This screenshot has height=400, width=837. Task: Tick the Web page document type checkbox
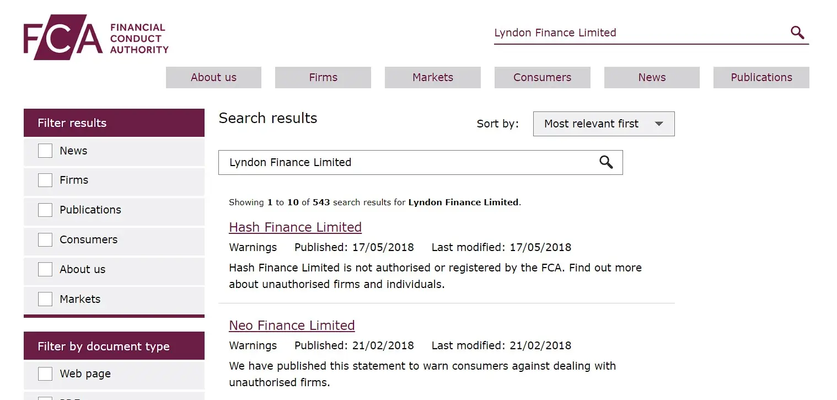(x=45, y=374)
